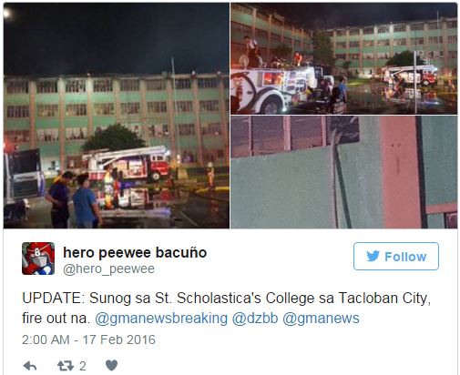This screenshot has width=460, height=375.
Task: Click the Twitter bird icon in Follow
Action: coord(373,257)
